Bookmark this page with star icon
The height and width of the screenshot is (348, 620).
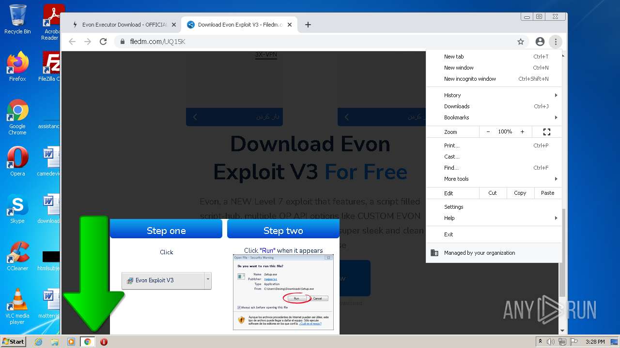click(521, 42)
